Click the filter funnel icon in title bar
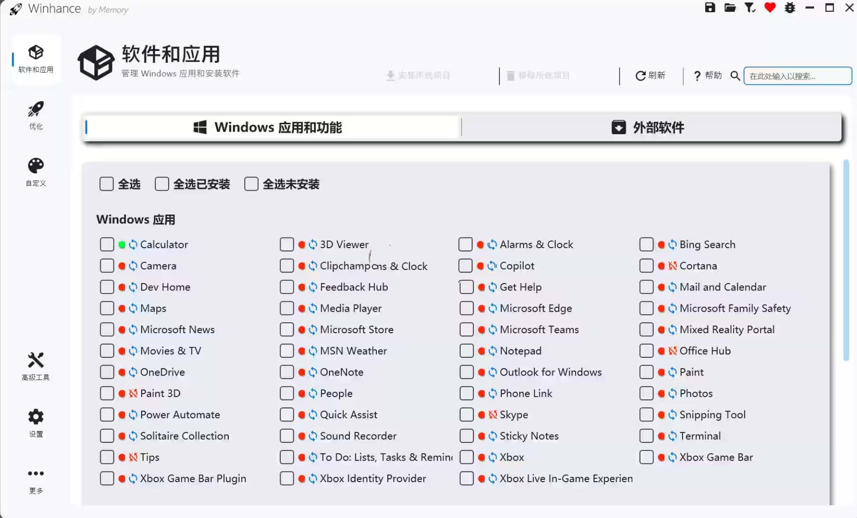The width and height of the screenshot is (857, 518). click(750, 8)
